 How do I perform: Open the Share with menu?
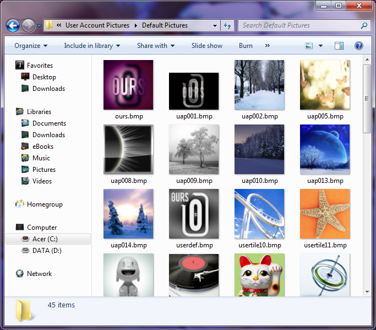(x=156, y=46)
